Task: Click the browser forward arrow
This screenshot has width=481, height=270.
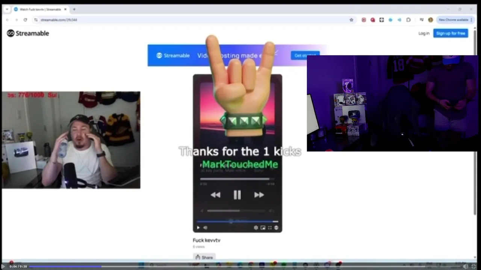Action: pos(16,20)
